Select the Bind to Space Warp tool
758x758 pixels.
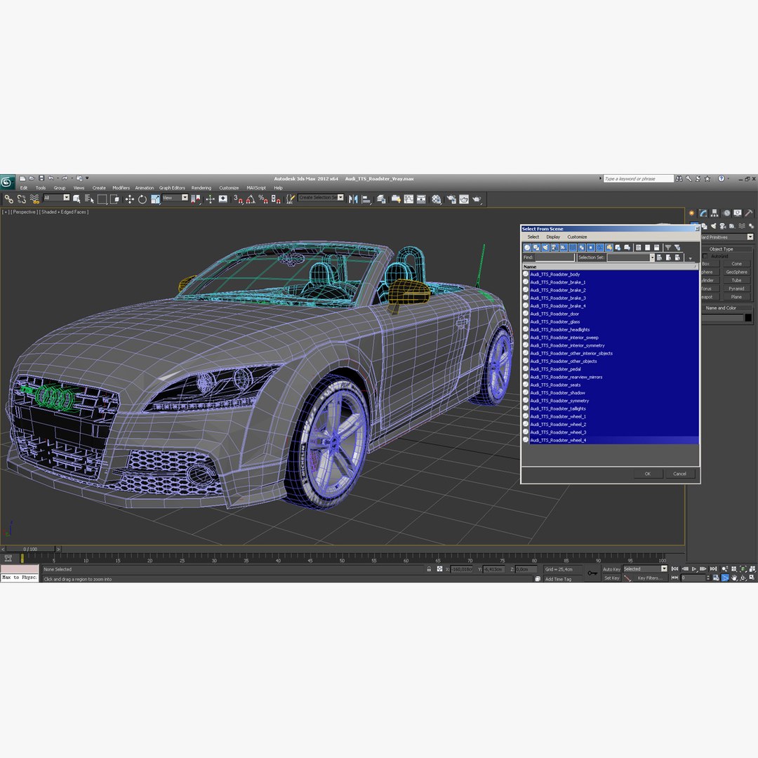coord(34,199)
